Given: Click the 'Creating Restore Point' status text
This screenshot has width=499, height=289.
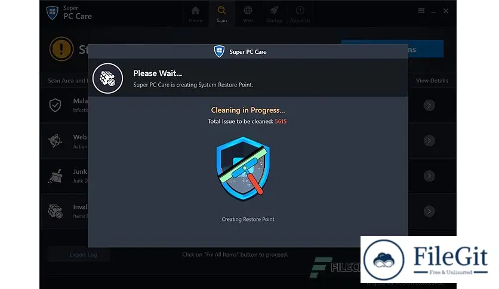Looking at the screenshot, I should (x=248, y=219).
